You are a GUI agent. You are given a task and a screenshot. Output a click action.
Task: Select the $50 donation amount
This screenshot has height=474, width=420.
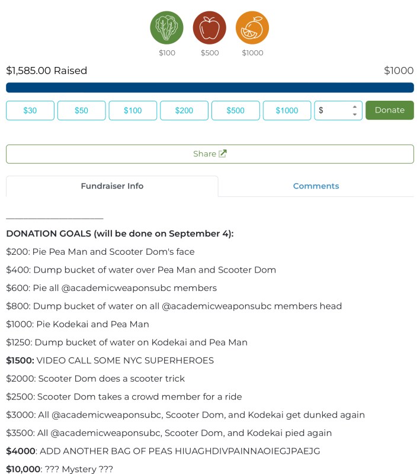coord(82,111)
